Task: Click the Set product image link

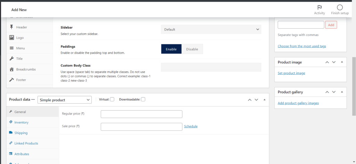Action: (x=291, y=73)
